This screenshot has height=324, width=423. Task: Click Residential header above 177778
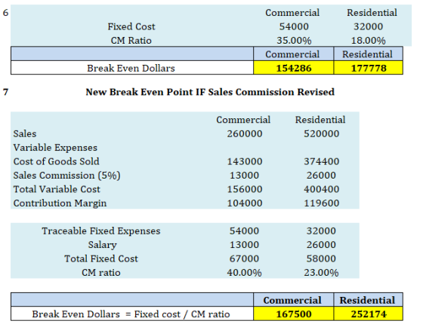pyautogui.click(x=367, y=54)
